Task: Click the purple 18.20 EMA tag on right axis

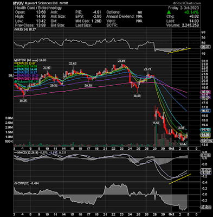Action: point(205,98)
